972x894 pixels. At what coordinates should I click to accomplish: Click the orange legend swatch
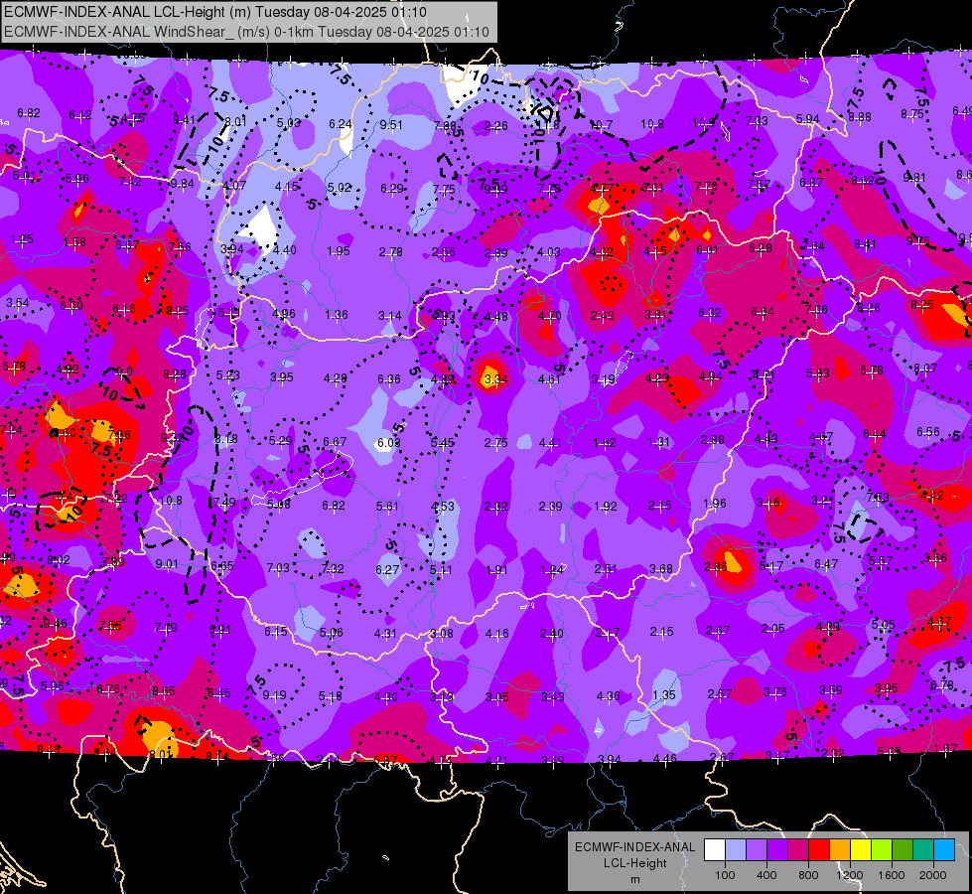click(x=840, y=850)
